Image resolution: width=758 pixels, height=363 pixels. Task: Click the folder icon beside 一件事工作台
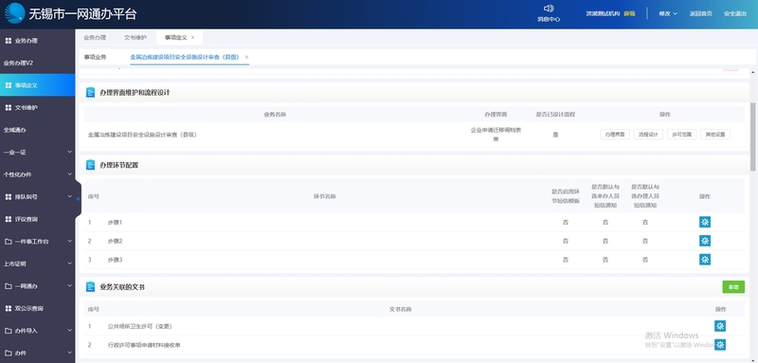(9, 241)
